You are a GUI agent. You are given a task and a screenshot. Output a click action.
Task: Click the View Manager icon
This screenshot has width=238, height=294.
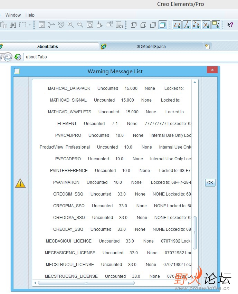pos(119,25)
